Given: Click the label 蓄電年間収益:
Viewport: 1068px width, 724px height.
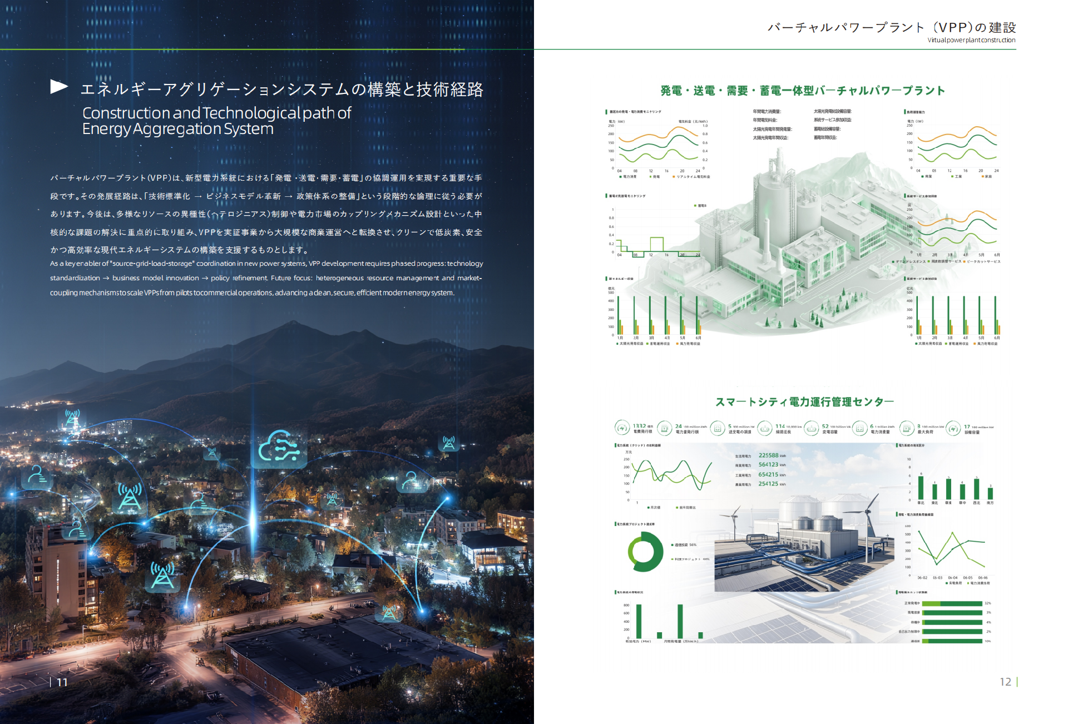Looking at the screenshot, I should coord(825,137).
